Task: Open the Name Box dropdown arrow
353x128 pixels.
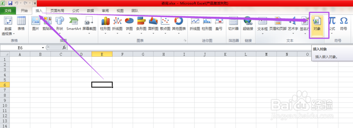Action: [43, 48]
